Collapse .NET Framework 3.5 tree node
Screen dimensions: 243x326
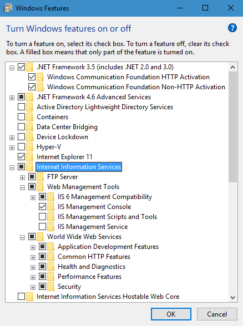pyautogui.click(x=12, y=68)
